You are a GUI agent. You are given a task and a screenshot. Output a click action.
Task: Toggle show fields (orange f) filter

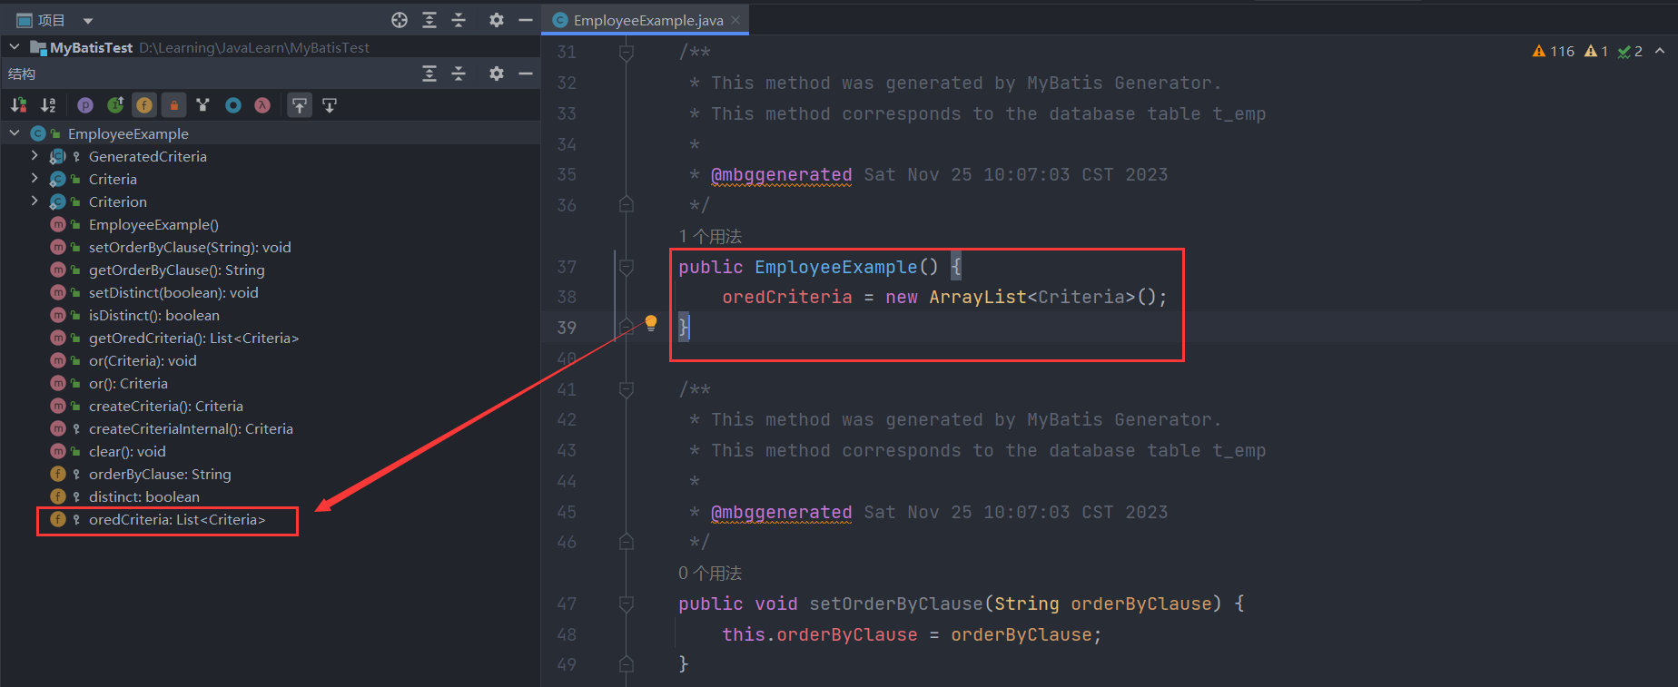[x=144, y=105]
